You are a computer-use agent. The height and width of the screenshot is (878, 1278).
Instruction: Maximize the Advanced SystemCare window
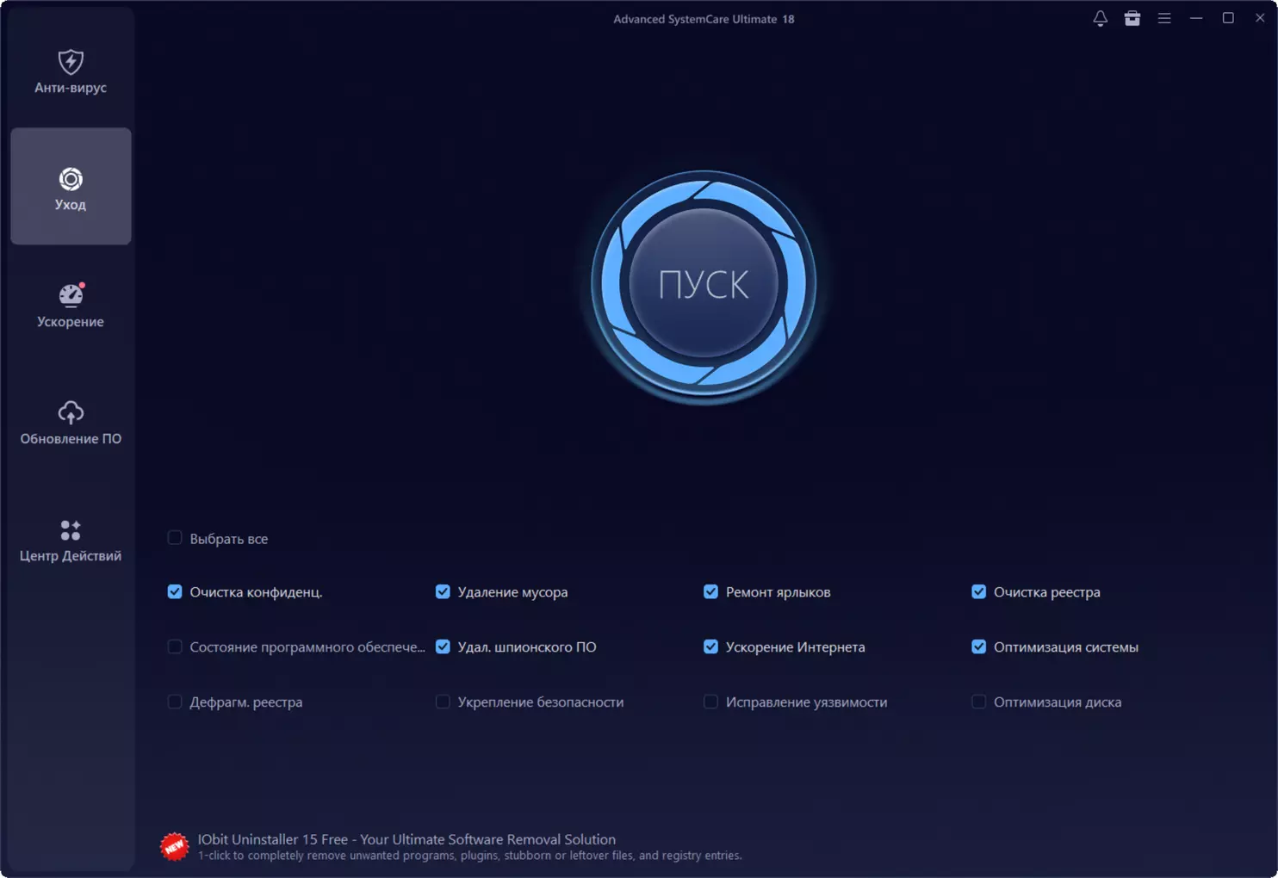pyautogui.click(x=1228, y=18)
